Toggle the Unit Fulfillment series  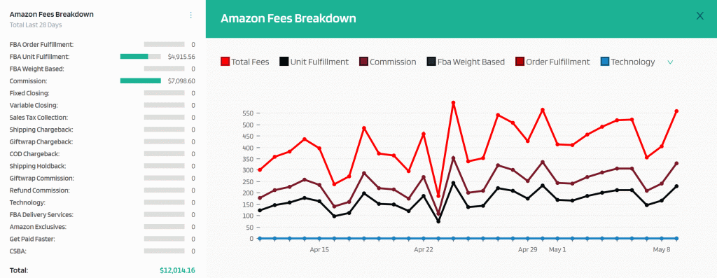(314, 62)
